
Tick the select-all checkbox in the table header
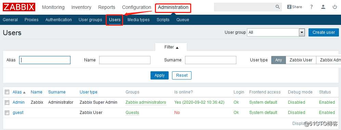(x=7, y=92)
